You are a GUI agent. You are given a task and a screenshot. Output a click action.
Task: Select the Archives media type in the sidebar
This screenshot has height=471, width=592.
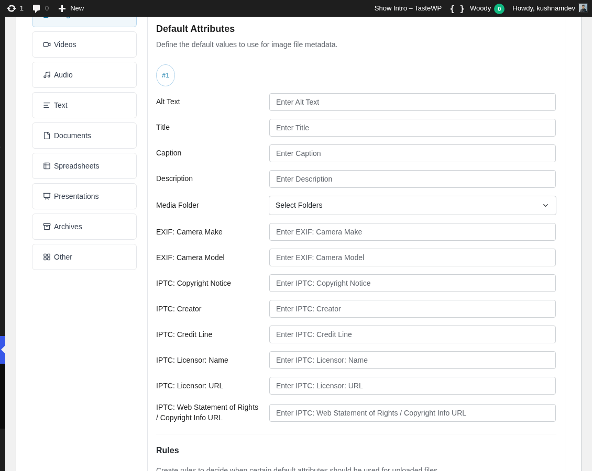pos(84,227)
